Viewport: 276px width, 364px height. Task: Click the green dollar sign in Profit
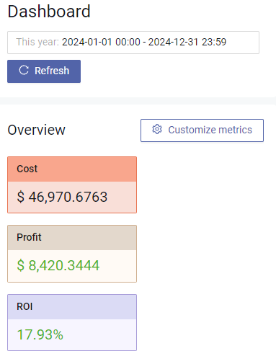click(21, 265)
